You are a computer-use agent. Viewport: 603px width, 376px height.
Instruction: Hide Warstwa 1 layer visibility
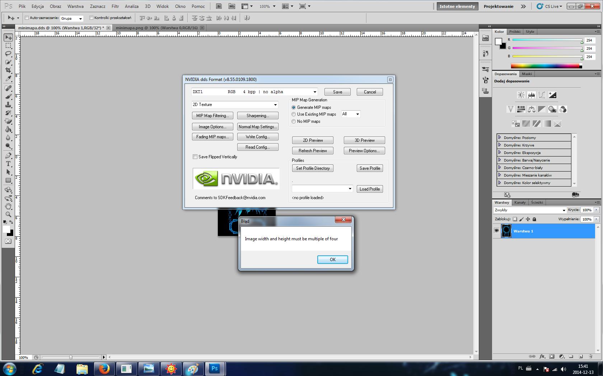(x=496, y=231)
